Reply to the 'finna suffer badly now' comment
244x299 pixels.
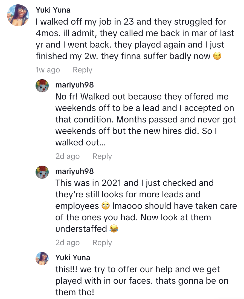pyautogui.click(x=82, y=70)
